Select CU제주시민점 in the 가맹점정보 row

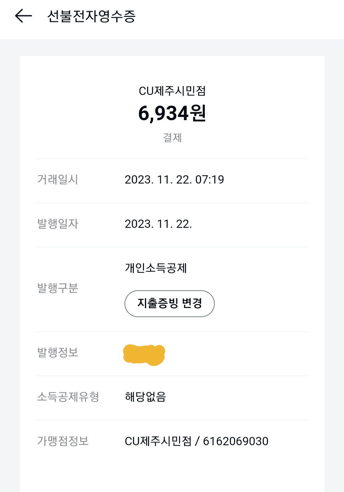158,441
